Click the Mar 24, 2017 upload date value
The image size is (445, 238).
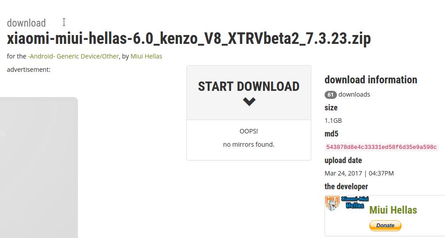(x=359, y=173)
